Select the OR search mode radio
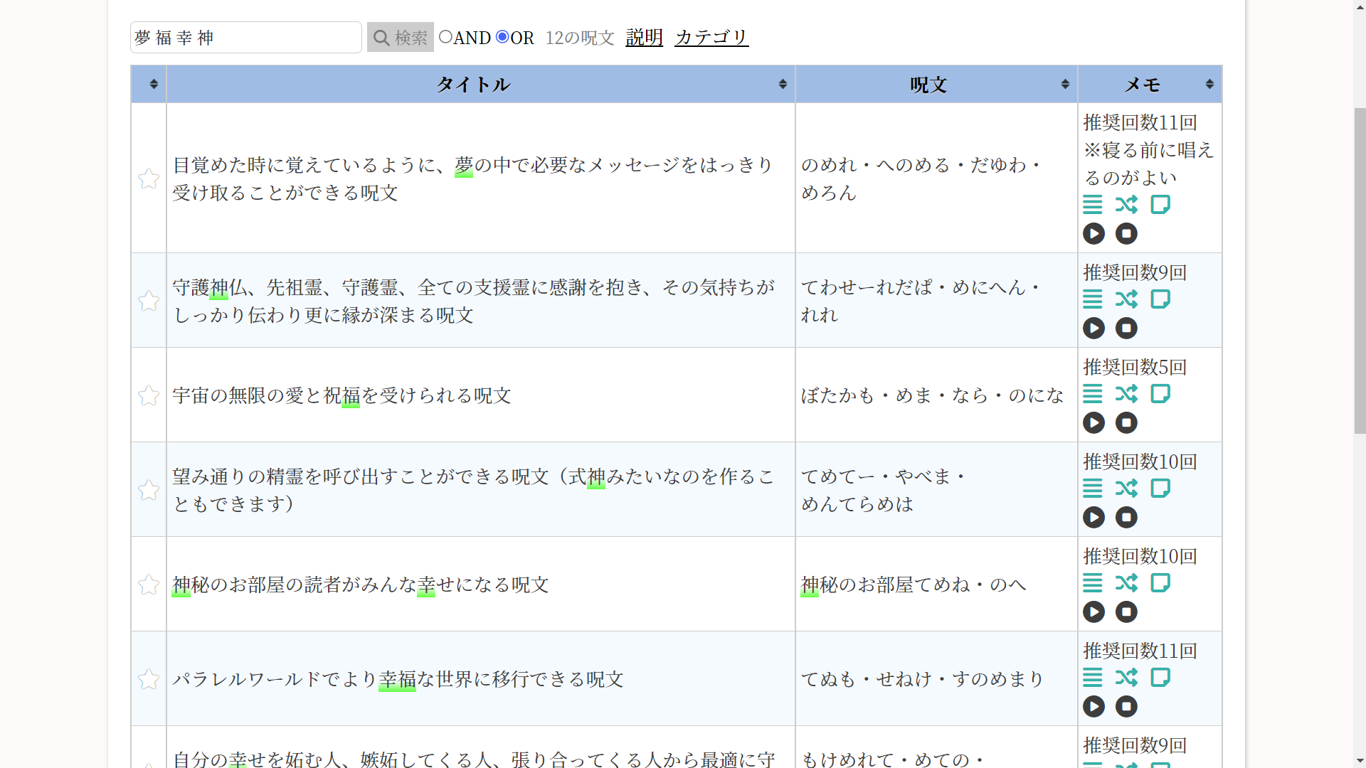Screen dimensions: 1366x768 (502, 37)
